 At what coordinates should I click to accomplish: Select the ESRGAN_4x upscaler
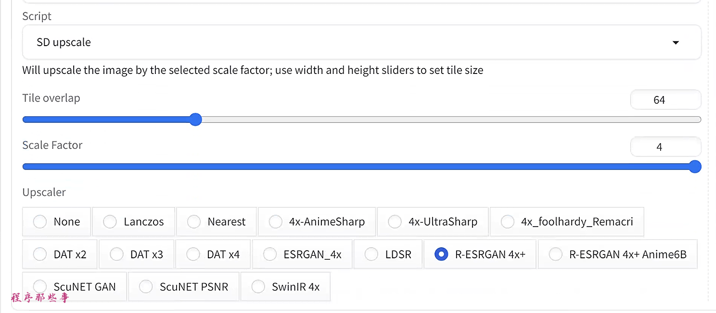pos(270,254)
